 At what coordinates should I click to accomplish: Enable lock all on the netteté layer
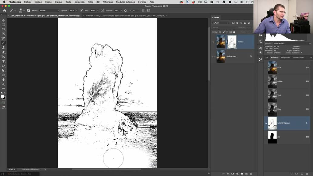[234, 32]
